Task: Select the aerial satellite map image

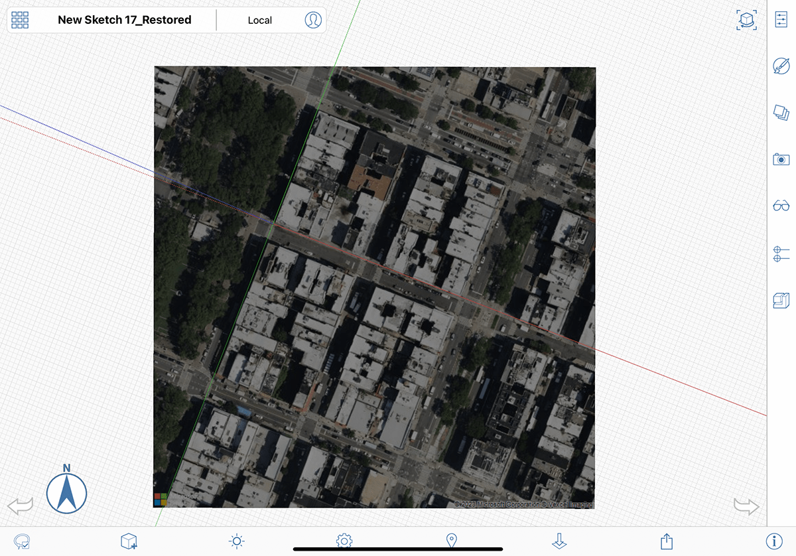Action: 375,287
